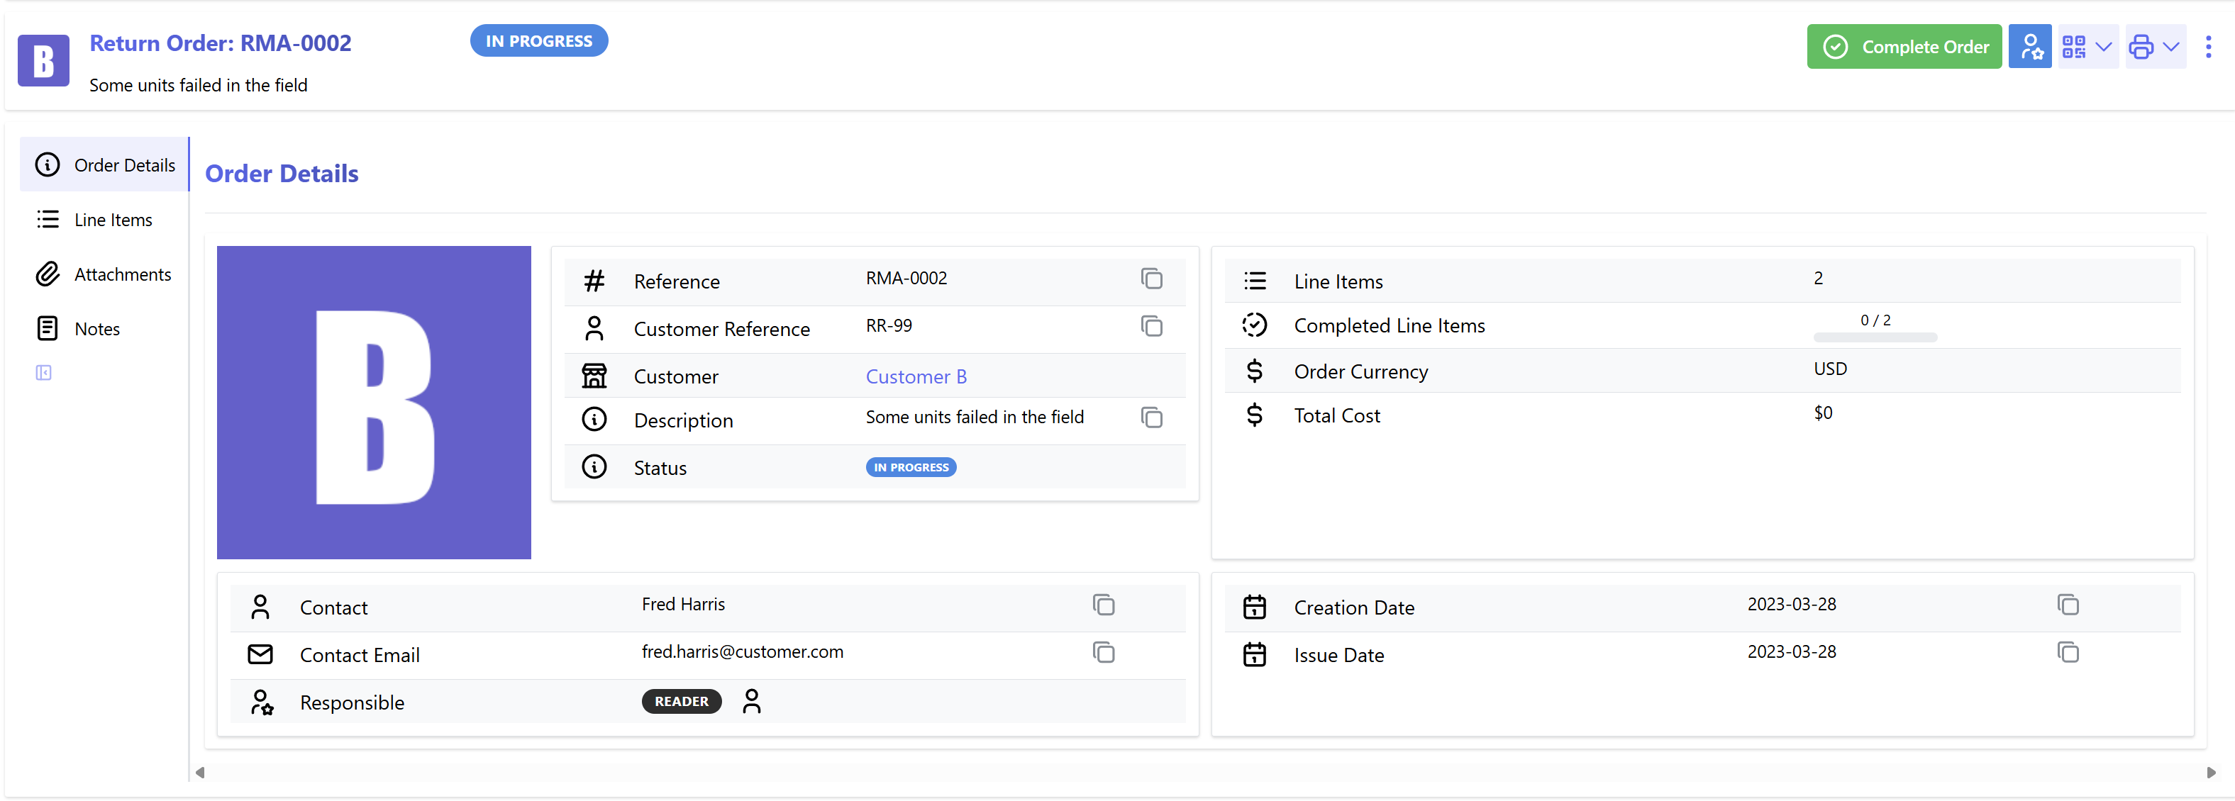The height and width of the screenshot is (801, 2235).
Task: Copy the Description text
Action: click(1151, 418)
